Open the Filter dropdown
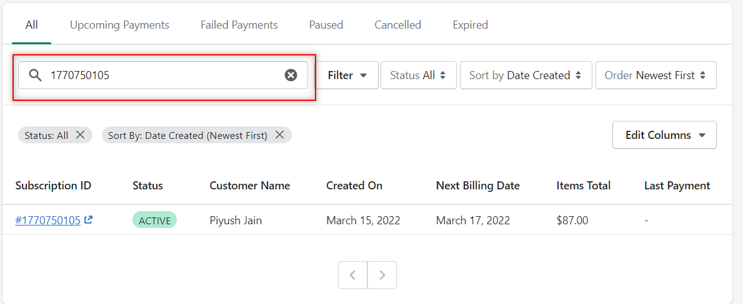The width and height of the screenshot is (743, 304). coord(347,75)
